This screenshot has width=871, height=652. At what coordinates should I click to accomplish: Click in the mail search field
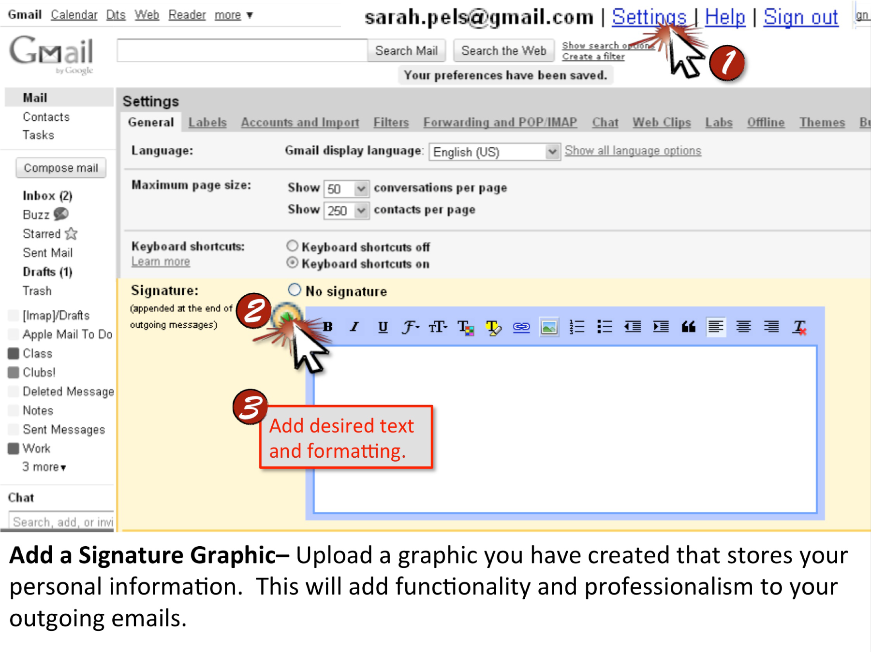tap(242, 51)
